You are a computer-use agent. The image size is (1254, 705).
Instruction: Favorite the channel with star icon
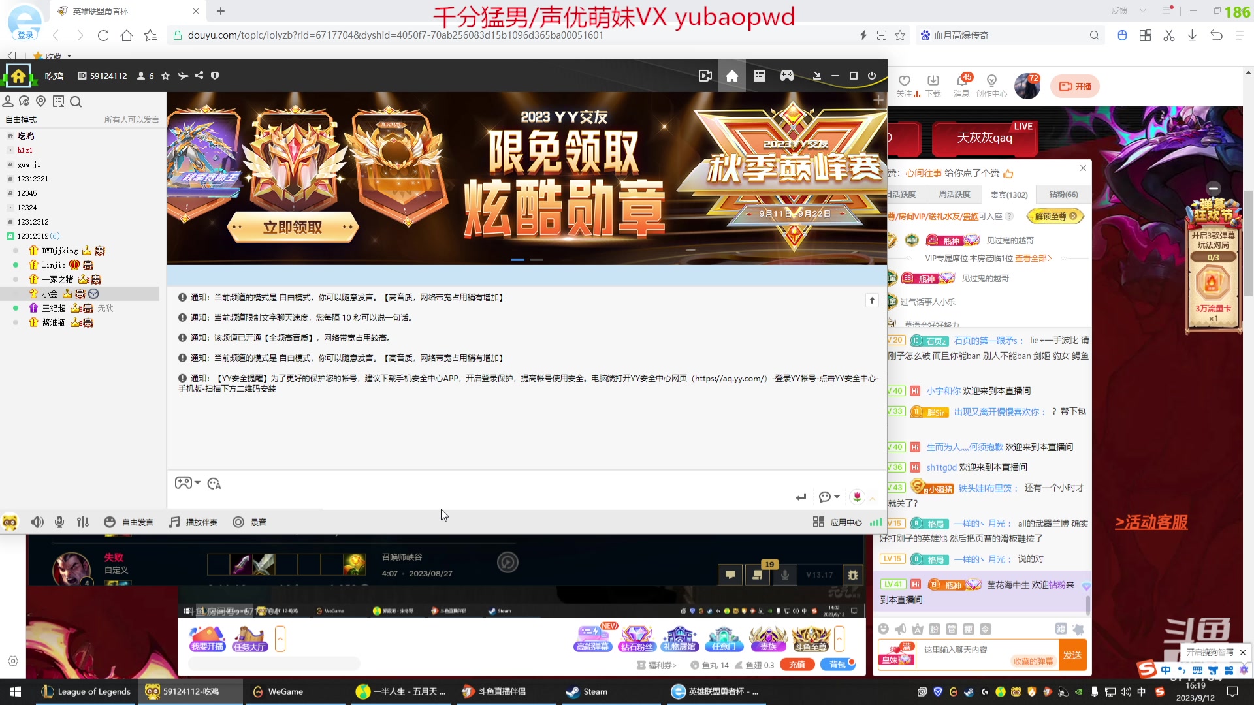tap(165, 76)
